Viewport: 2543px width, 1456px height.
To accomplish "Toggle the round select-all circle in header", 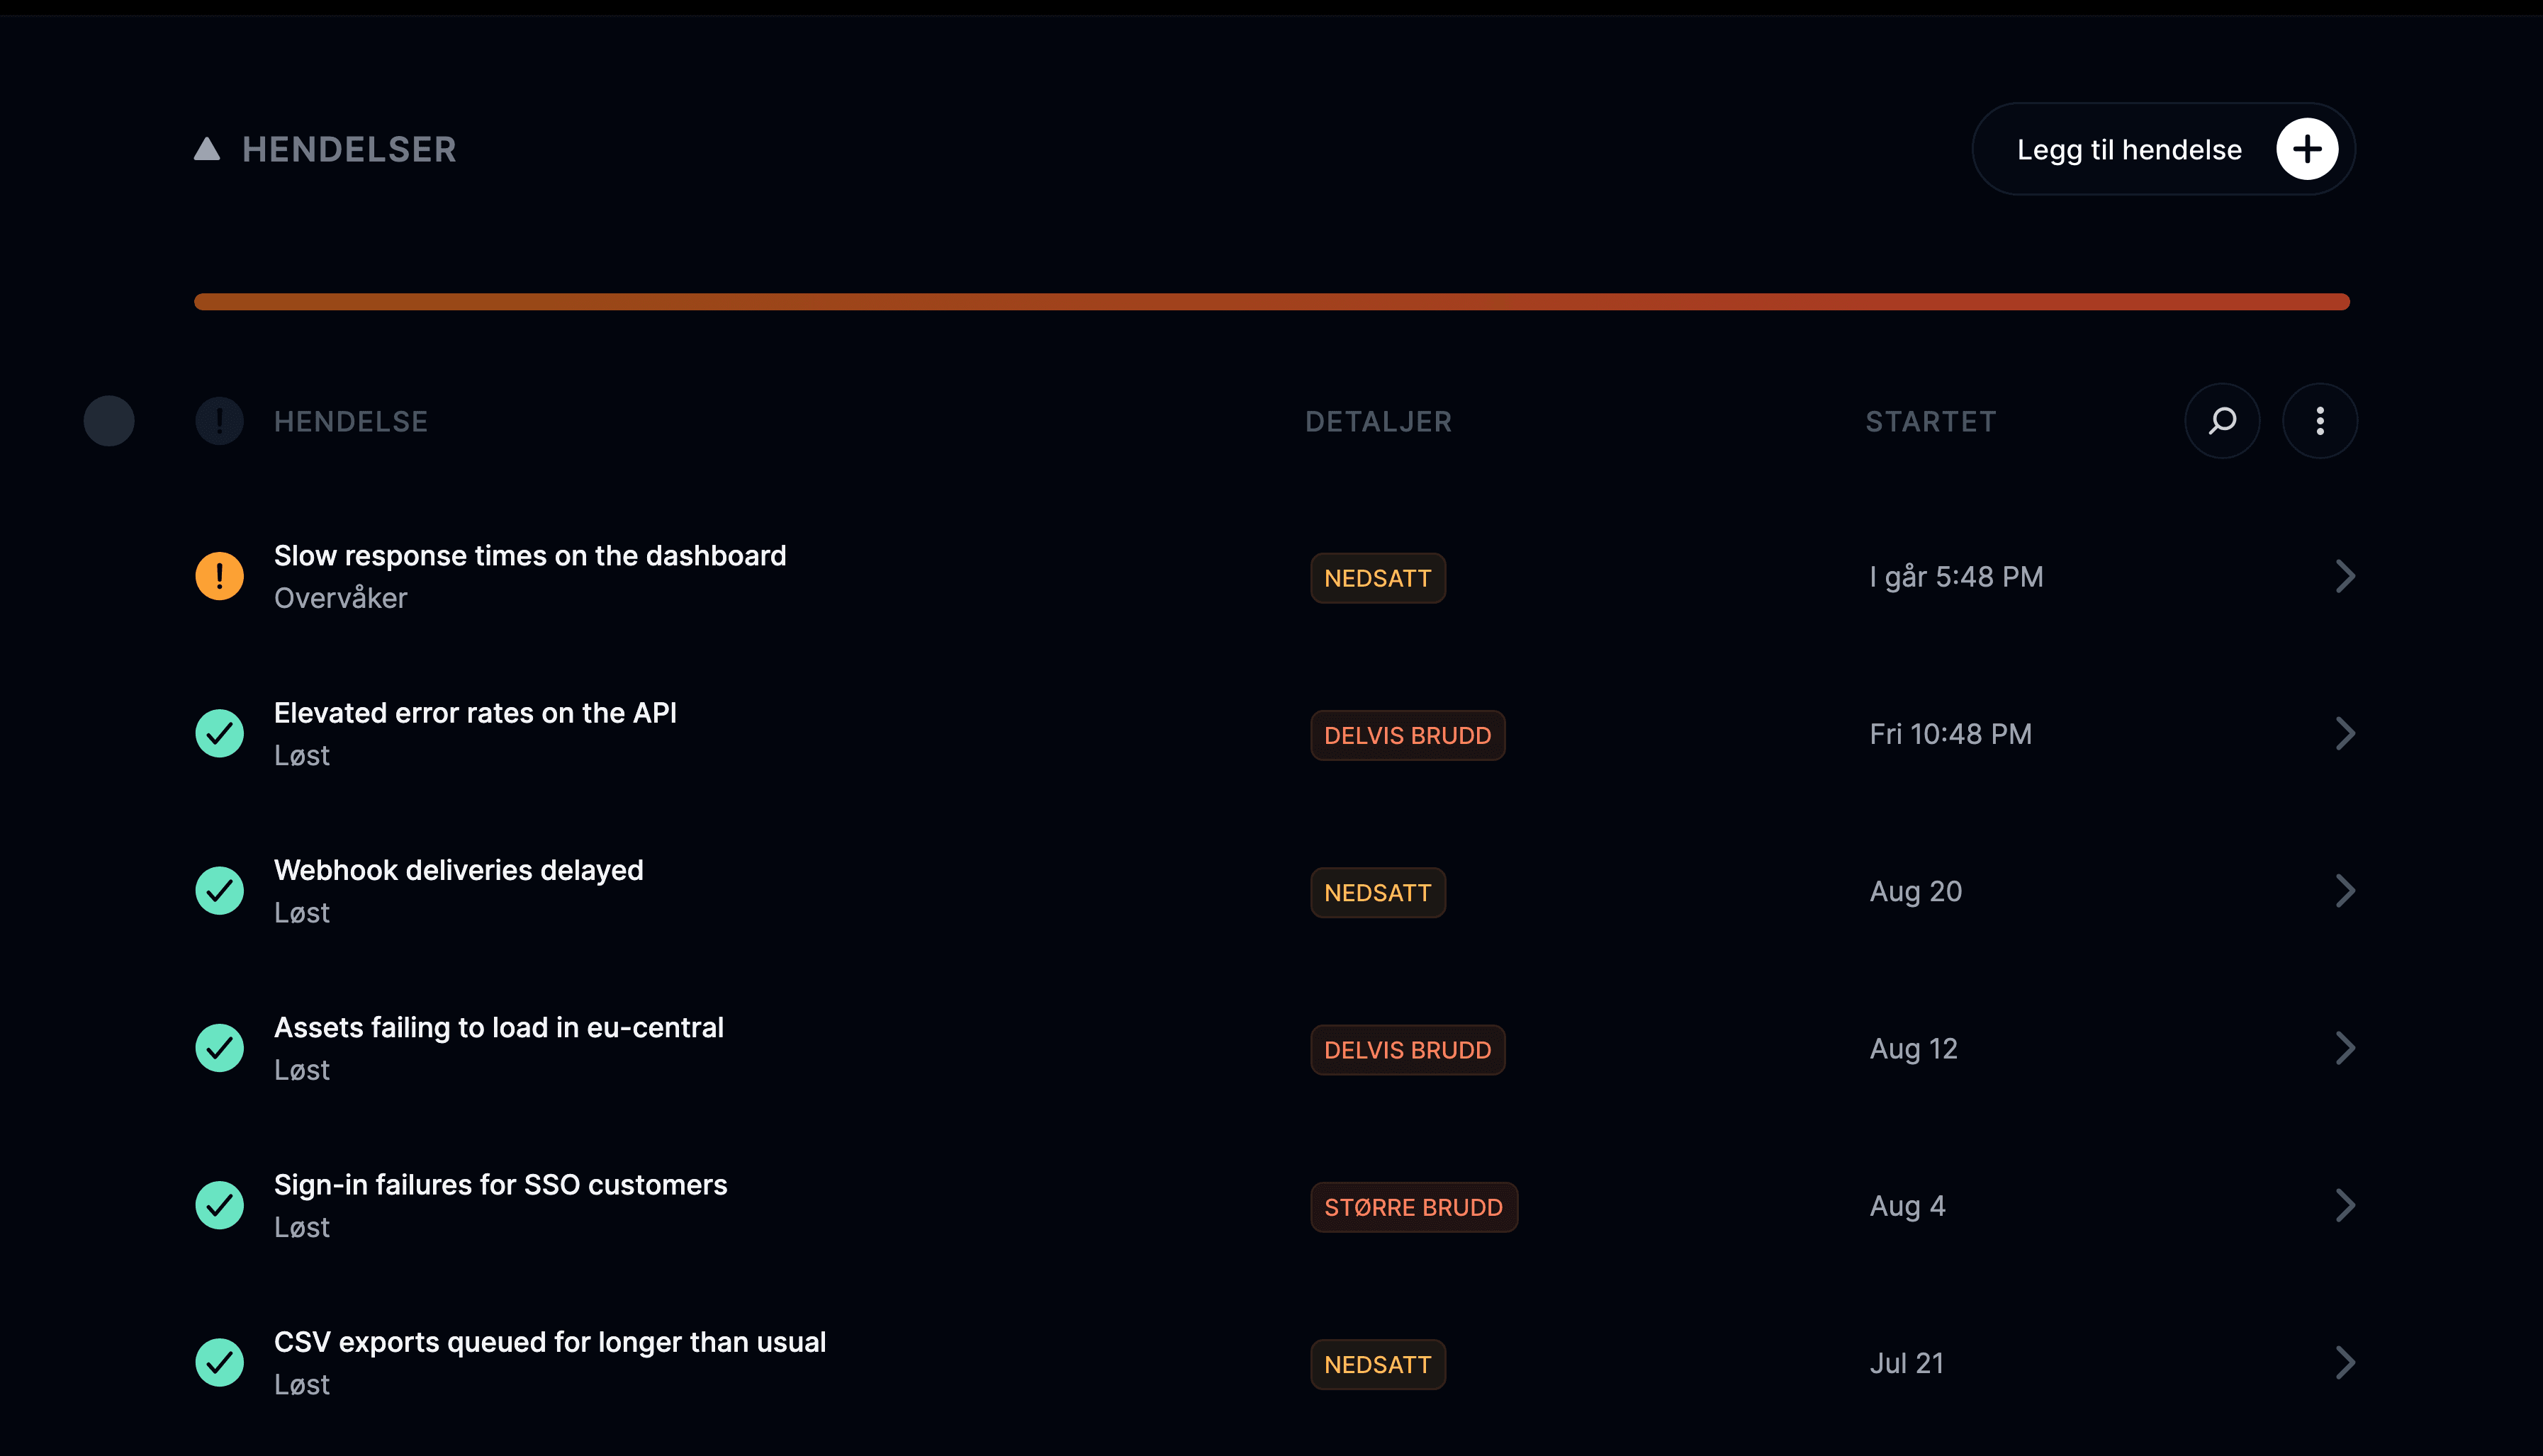I will [109, 421].
